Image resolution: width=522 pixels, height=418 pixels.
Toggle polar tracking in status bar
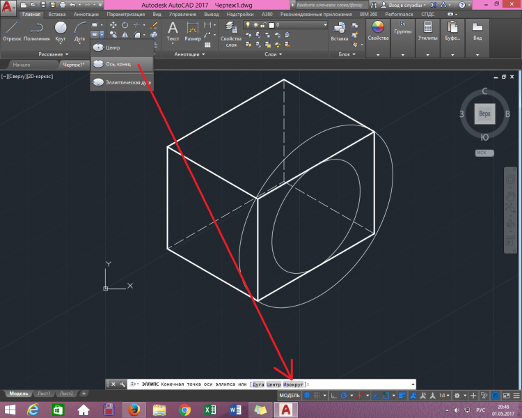tap(344, 395)
